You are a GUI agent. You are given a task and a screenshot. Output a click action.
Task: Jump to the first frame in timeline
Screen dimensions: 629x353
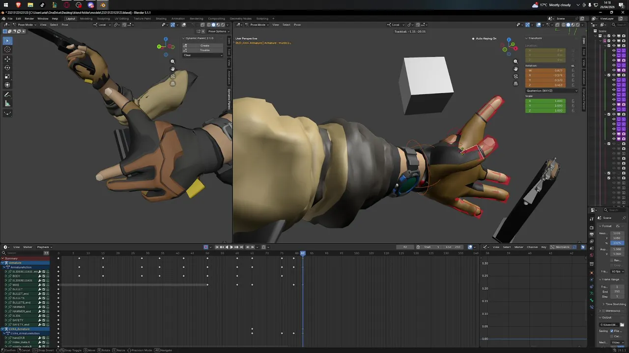click(x=217, y=247)
